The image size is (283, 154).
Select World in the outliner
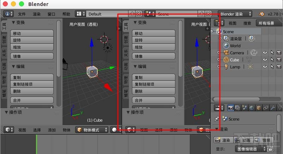tap(235, 46)
